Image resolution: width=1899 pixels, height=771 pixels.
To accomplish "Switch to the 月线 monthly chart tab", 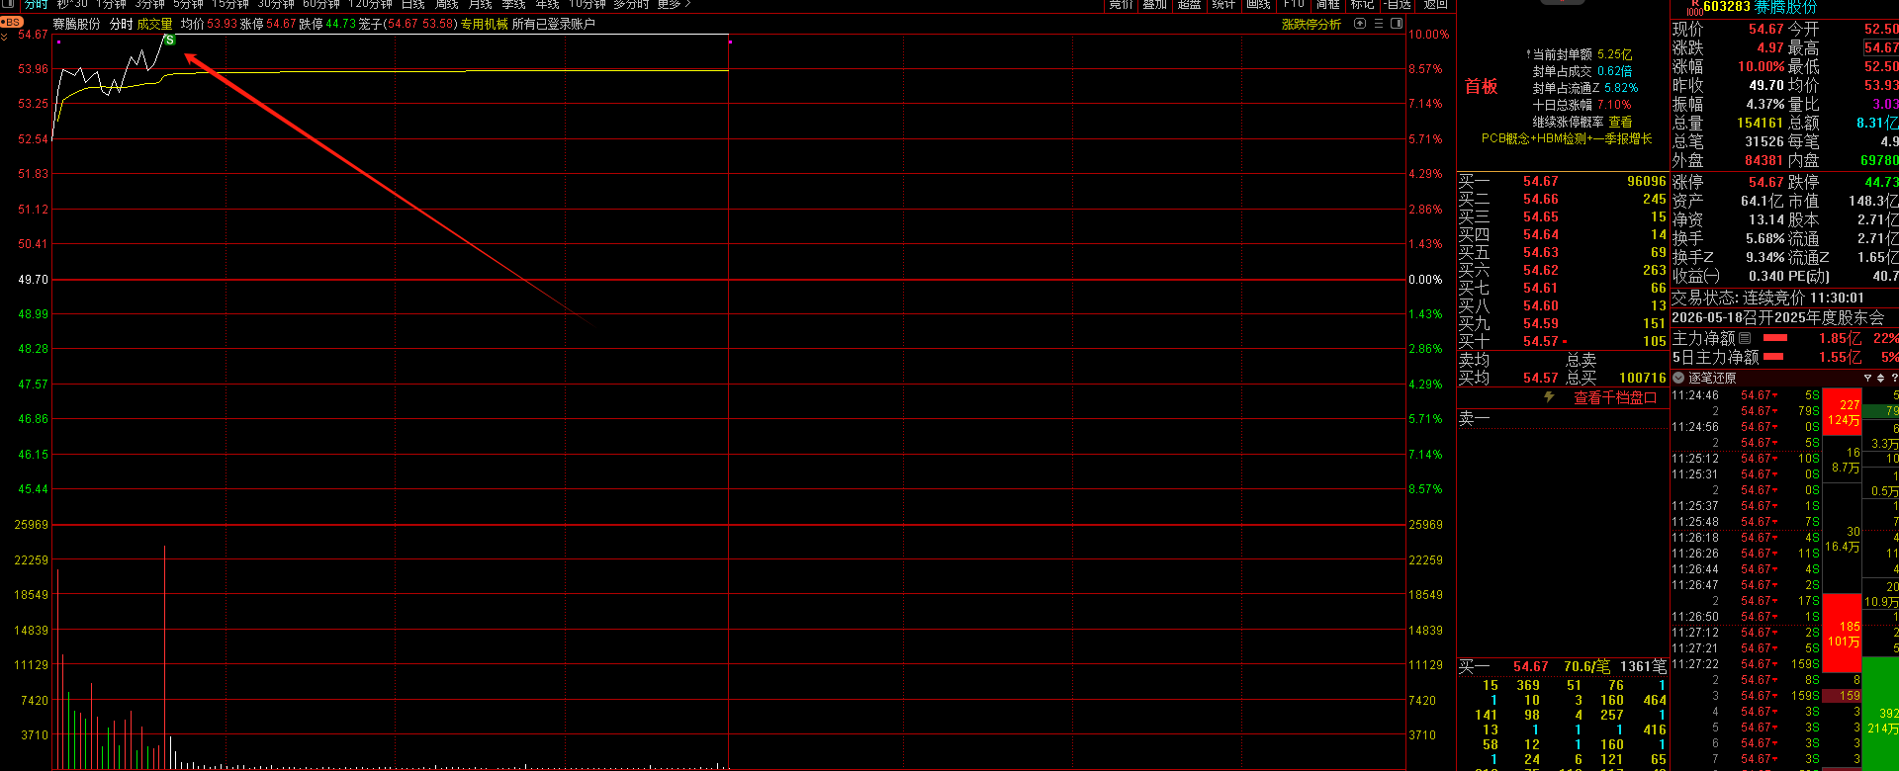I will click(480, 5).
